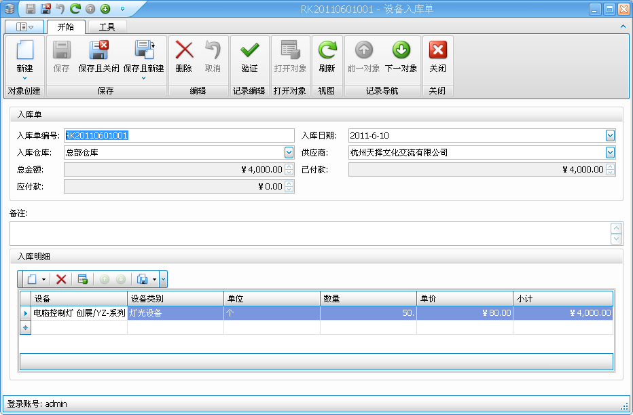Switch to the 工具 tab

(x=107, y=26)
